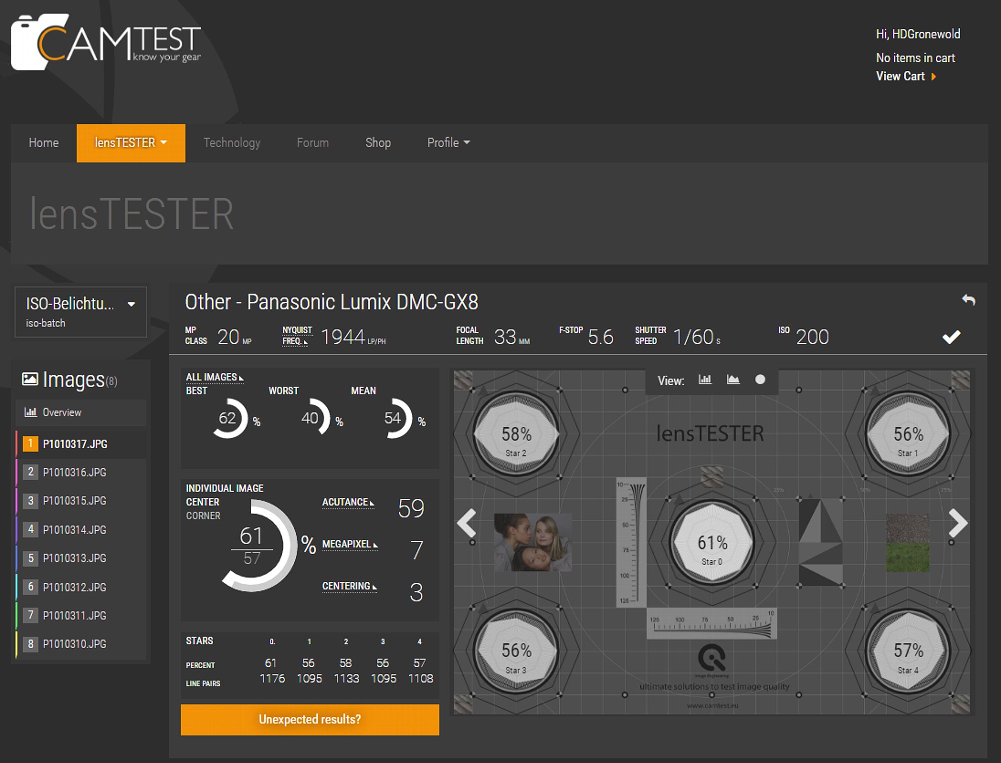Click the Star 3 56% chart
This screenshot has width=1001, height=763.
[516, 651]
